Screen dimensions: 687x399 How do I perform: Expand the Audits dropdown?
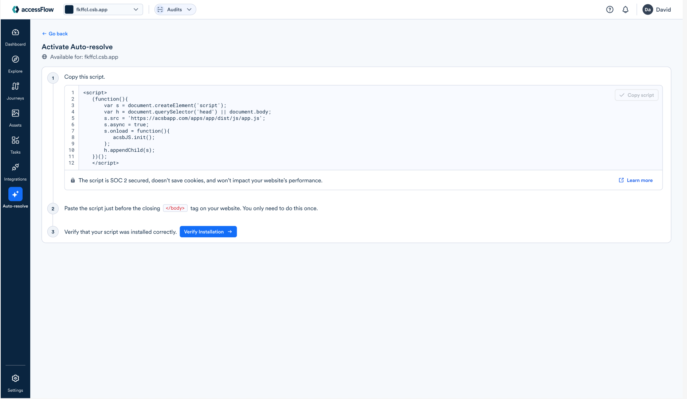[175, 9]
